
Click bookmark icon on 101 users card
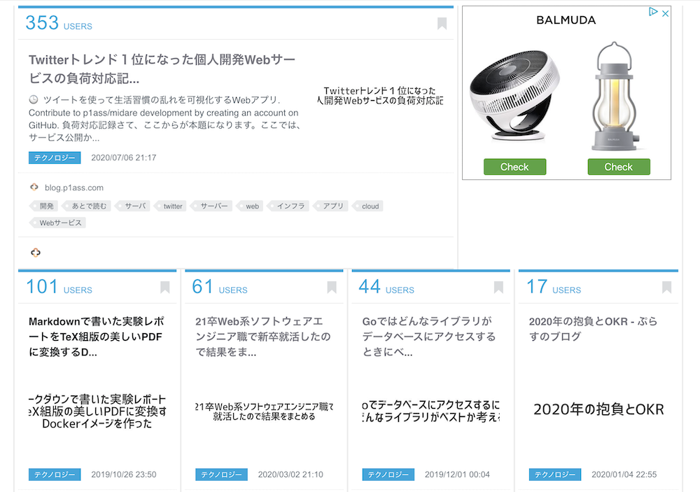point(165,288)
